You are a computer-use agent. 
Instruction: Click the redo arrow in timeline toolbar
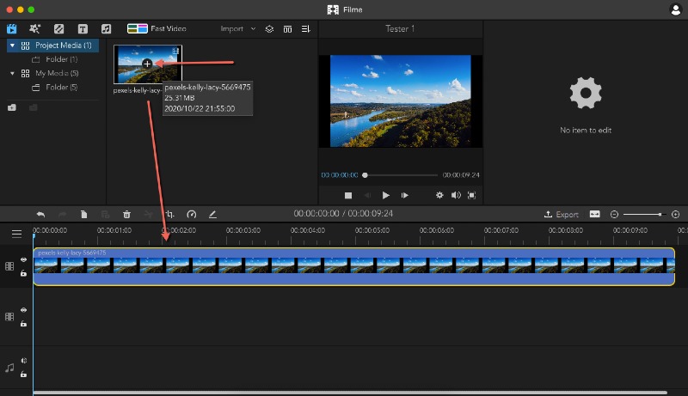(62, 214)
